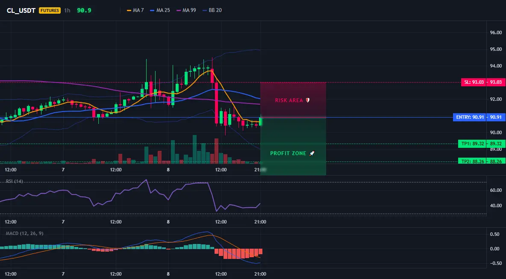Screen dimensions: 506x279
Task: Toggle the BB 20 legend entry
Action: click(212, 10)
